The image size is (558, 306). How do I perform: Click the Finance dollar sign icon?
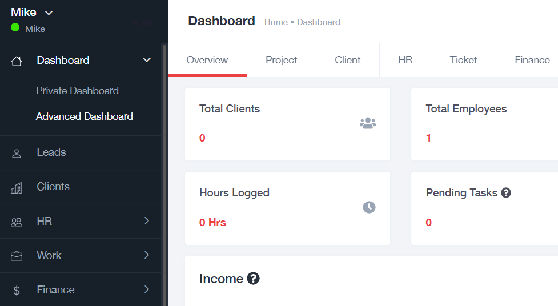(x=17, y=290)
